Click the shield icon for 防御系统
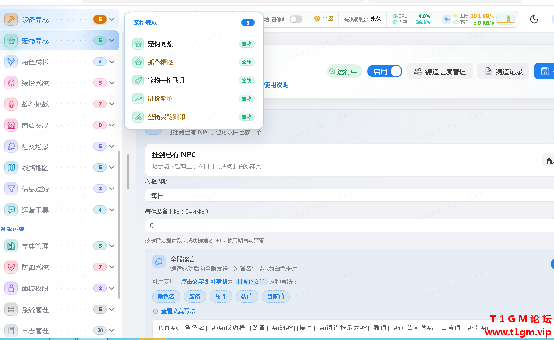Viewport: 554px width, 340px height. (x=11, y=267)
